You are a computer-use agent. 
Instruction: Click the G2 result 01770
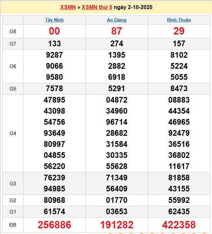pyautogui.click(x=117, y=200)
